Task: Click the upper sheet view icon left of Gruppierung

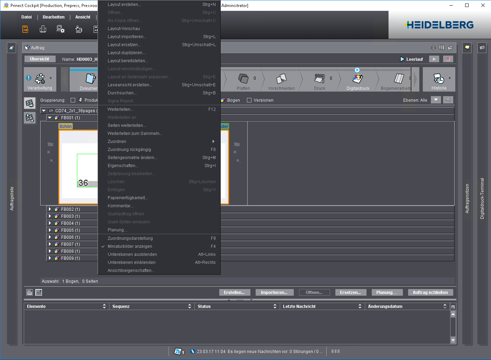Action: point(30,103)
